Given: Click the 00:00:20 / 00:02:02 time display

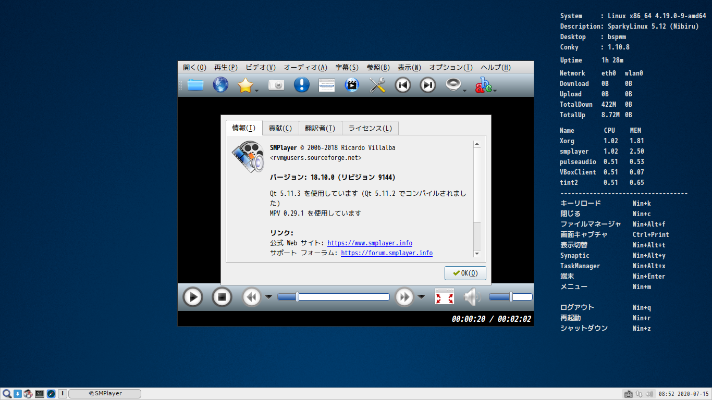Looking at the screenshot, I should click(x=491, y=319).
